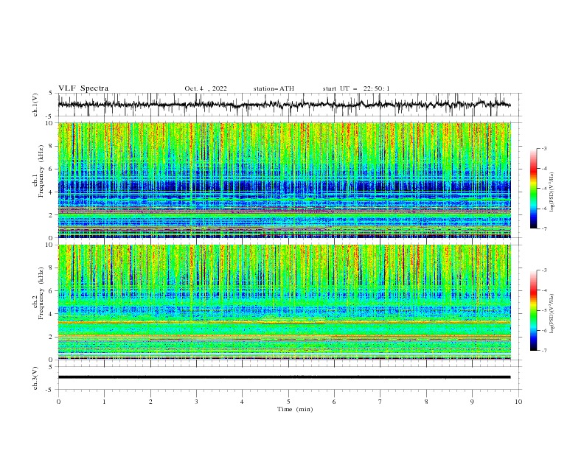Click time axis tick label "4"
This screenshot has height=451, width=584.
(242, 402)
